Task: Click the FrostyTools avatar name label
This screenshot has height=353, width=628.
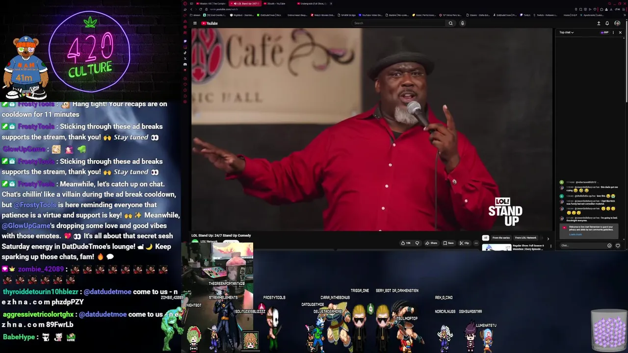Action: pyautogui.click(x=274, y=298)
